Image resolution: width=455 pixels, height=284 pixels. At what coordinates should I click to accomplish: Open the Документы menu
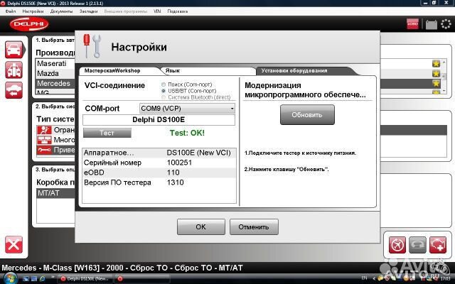click(x=62, y=11)
